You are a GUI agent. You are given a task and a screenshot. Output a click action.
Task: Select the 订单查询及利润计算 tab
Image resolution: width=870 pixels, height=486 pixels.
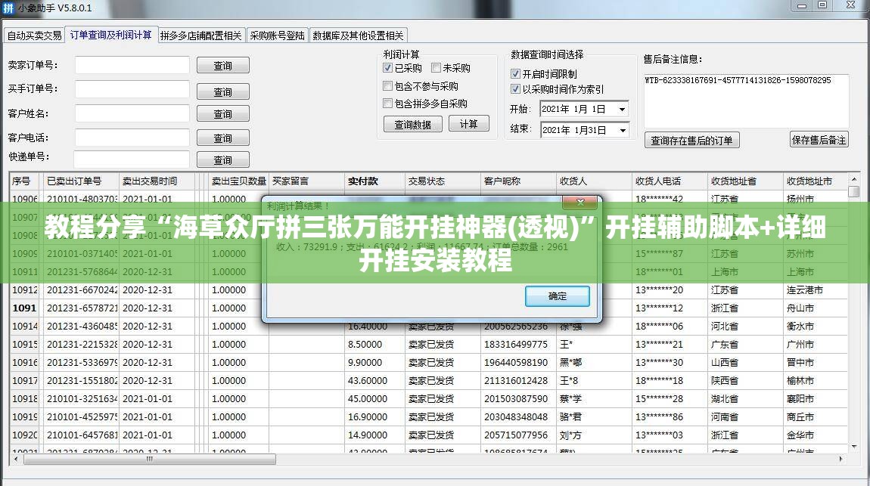tap(111, 35)
